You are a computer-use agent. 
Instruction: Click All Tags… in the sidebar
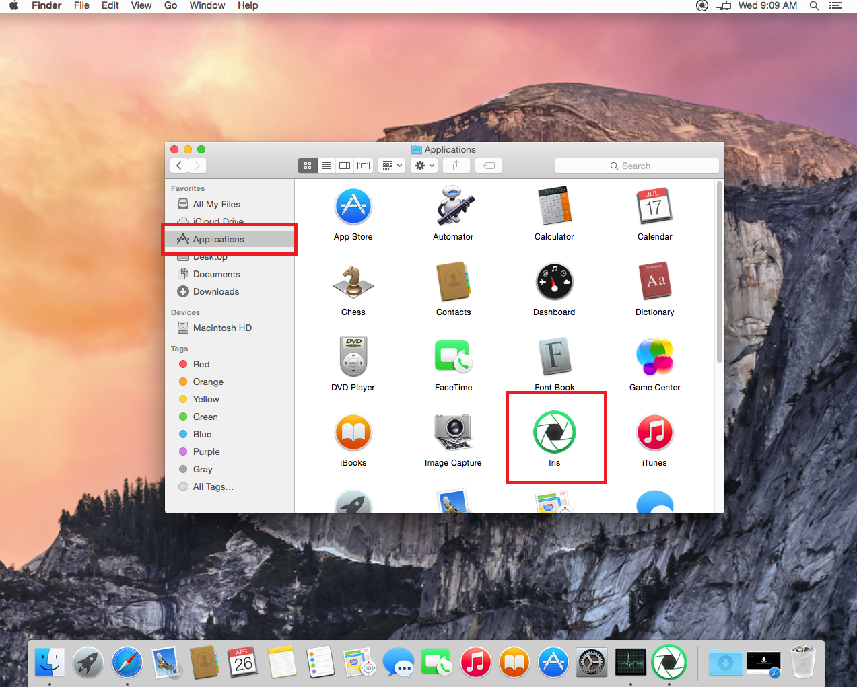click(x=230, y=486)
